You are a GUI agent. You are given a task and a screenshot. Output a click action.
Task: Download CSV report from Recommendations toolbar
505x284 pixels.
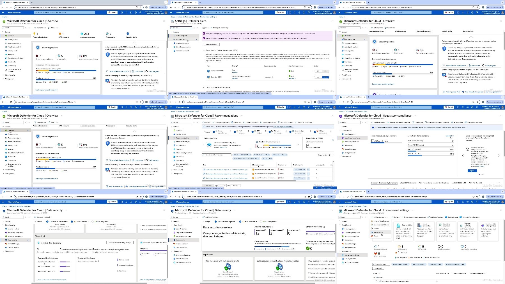coord(221,122)
